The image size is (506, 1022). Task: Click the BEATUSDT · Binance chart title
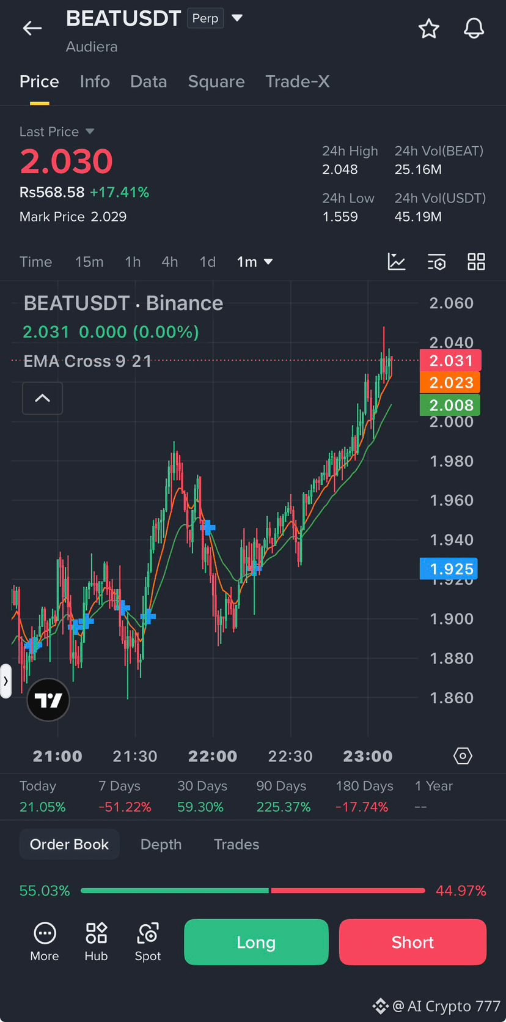click(x=123, y=303)
